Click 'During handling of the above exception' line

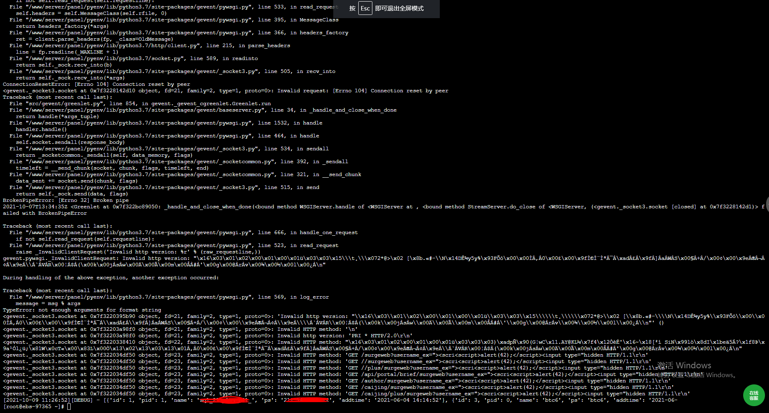(x=111, y=278)
